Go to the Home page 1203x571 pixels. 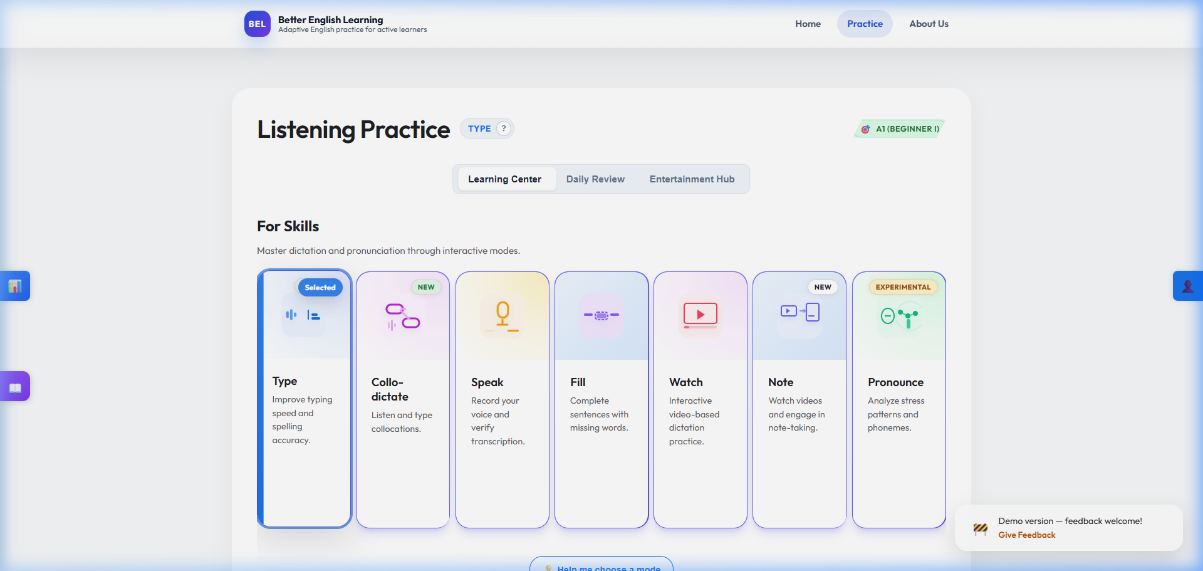808,24
